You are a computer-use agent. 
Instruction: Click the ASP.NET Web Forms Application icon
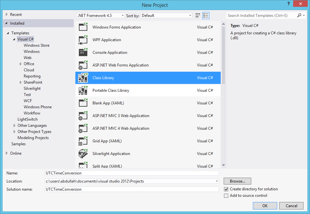tap(83, 65)
